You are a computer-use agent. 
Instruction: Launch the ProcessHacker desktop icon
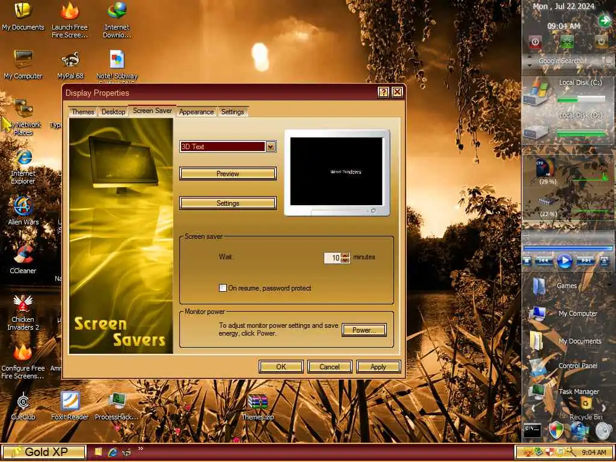[x=117, y=406]
